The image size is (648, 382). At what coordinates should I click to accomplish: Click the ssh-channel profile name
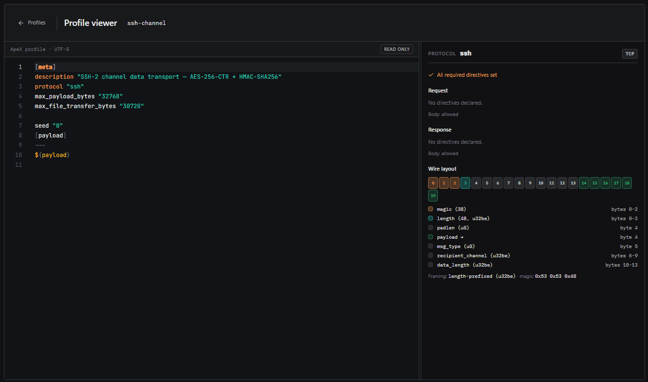pos(146,23)
